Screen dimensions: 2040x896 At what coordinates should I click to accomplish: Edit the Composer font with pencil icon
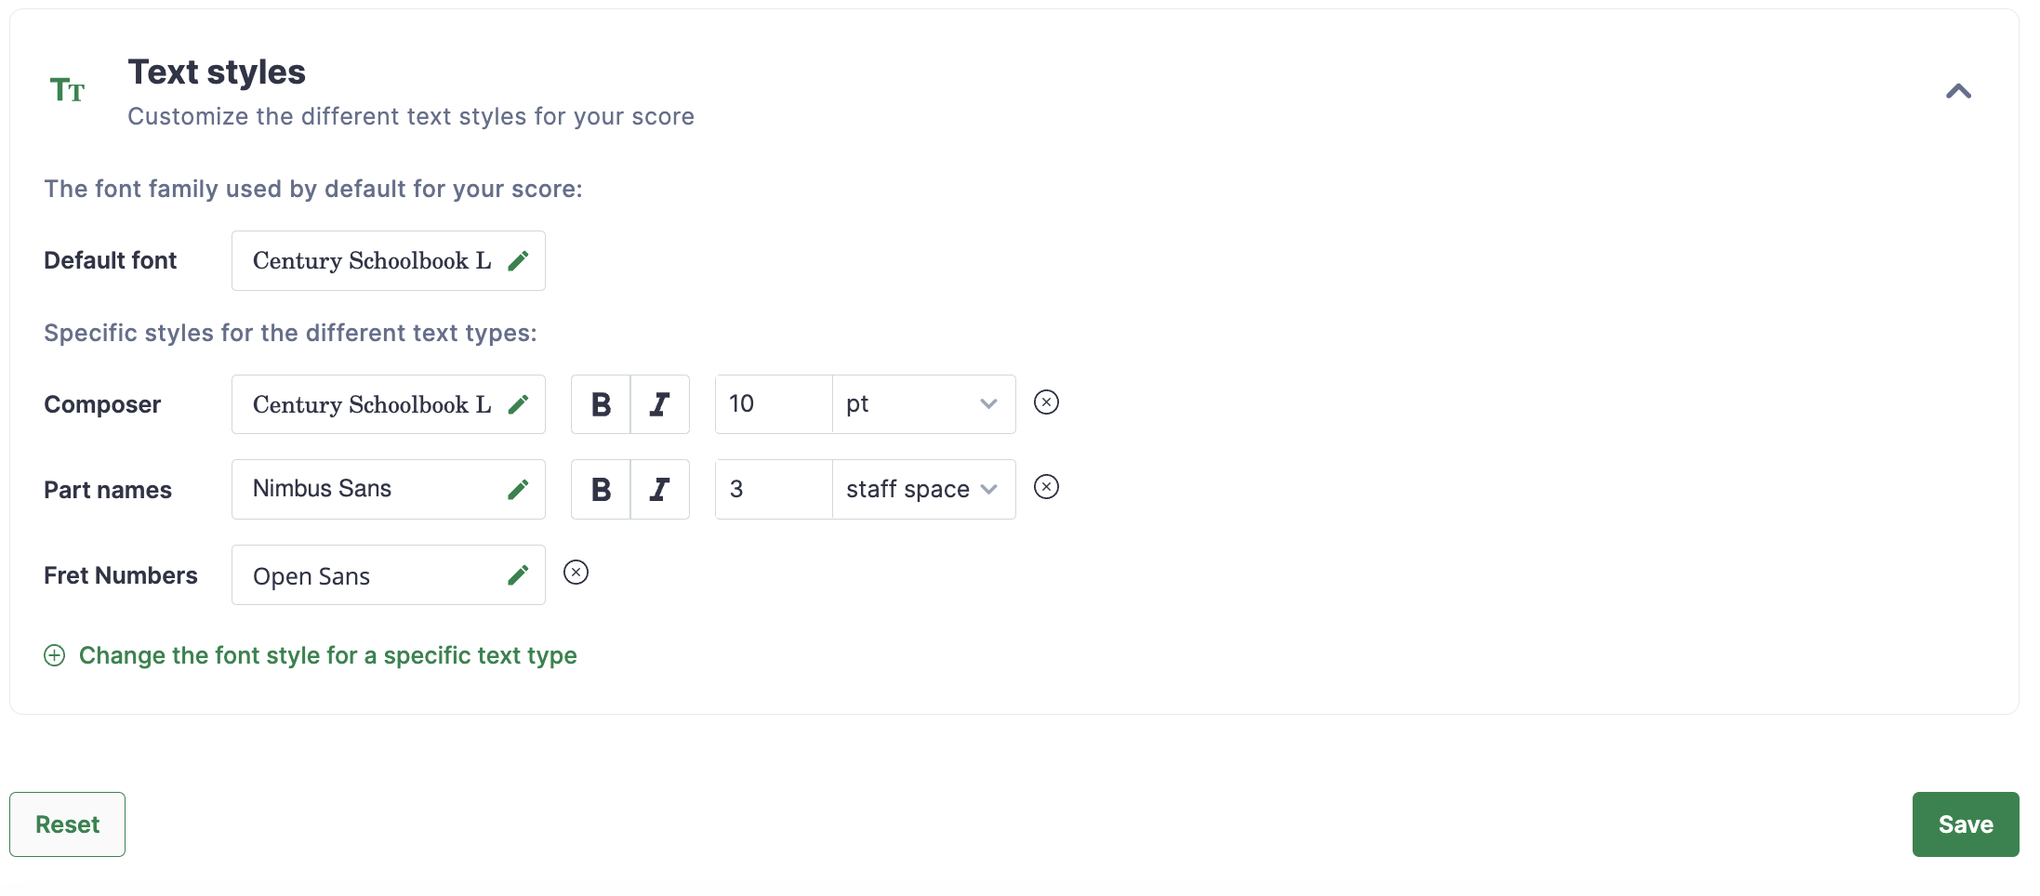tap(518, 404)
